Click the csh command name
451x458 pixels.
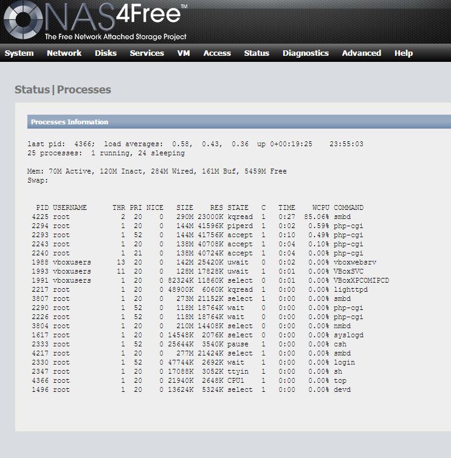[x=340, y=344]
